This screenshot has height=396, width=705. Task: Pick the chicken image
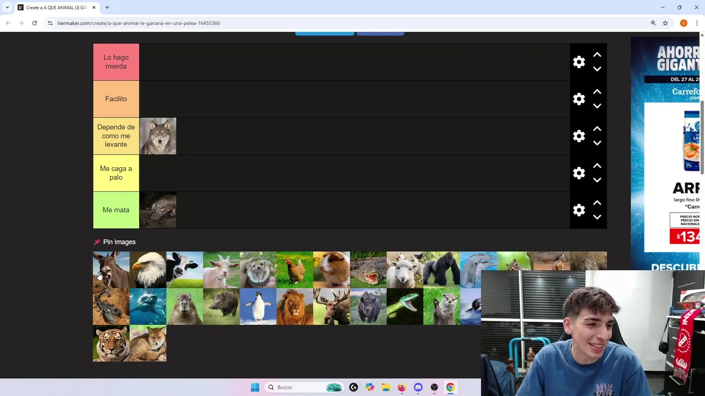click(295, 270)
